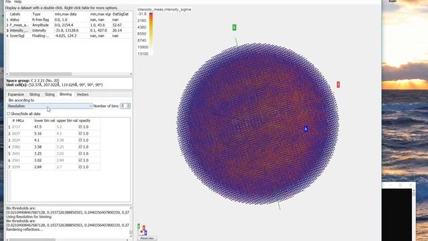Switch to the Expansion tab
The width and height of the screenshot is (428, 241).
[x=16, y=94]
